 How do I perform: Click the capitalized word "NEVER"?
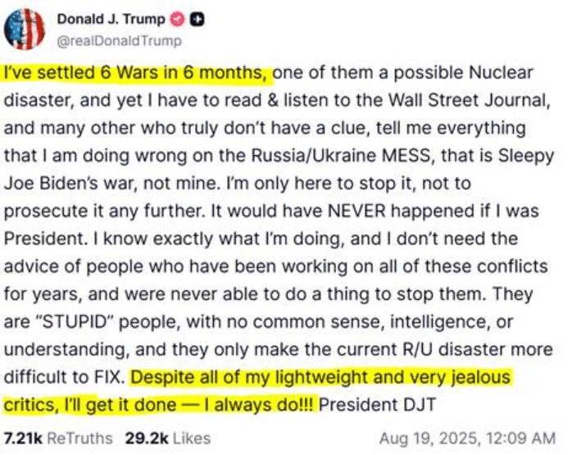[357, 212]
